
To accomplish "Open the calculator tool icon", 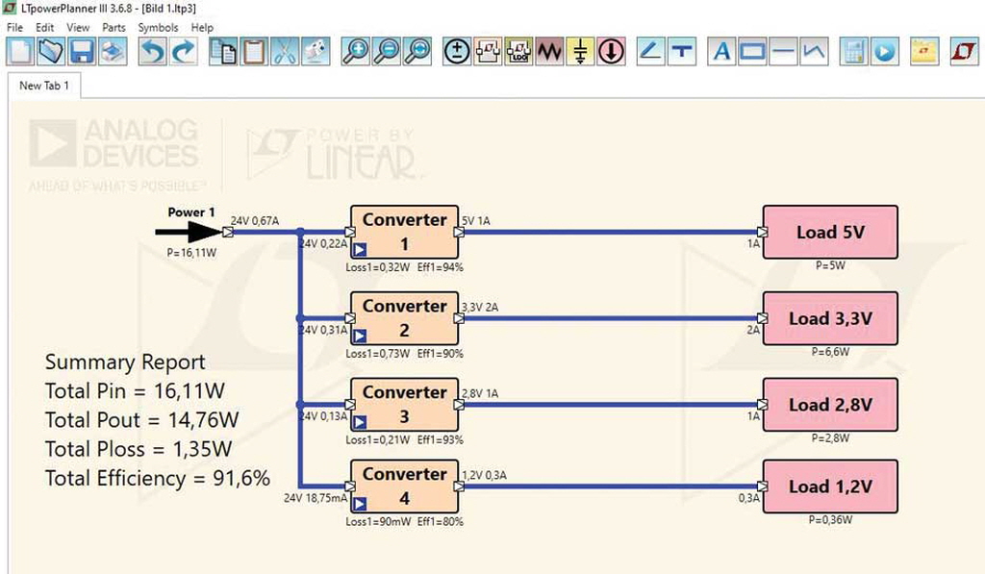I will point(852,52).
